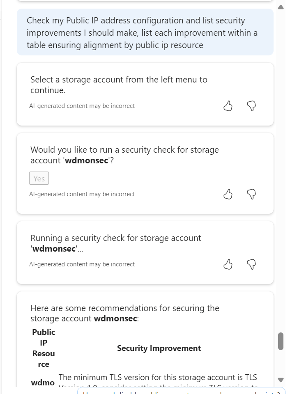Thumbs down the 'Would you like to run' message
This screenshot has height=394, width=290.
coord(251,194)
